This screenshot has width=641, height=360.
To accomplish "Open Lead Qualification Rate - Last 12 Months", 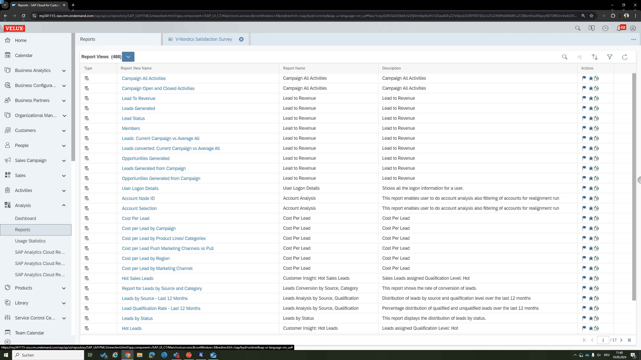I will coord(161,308).
